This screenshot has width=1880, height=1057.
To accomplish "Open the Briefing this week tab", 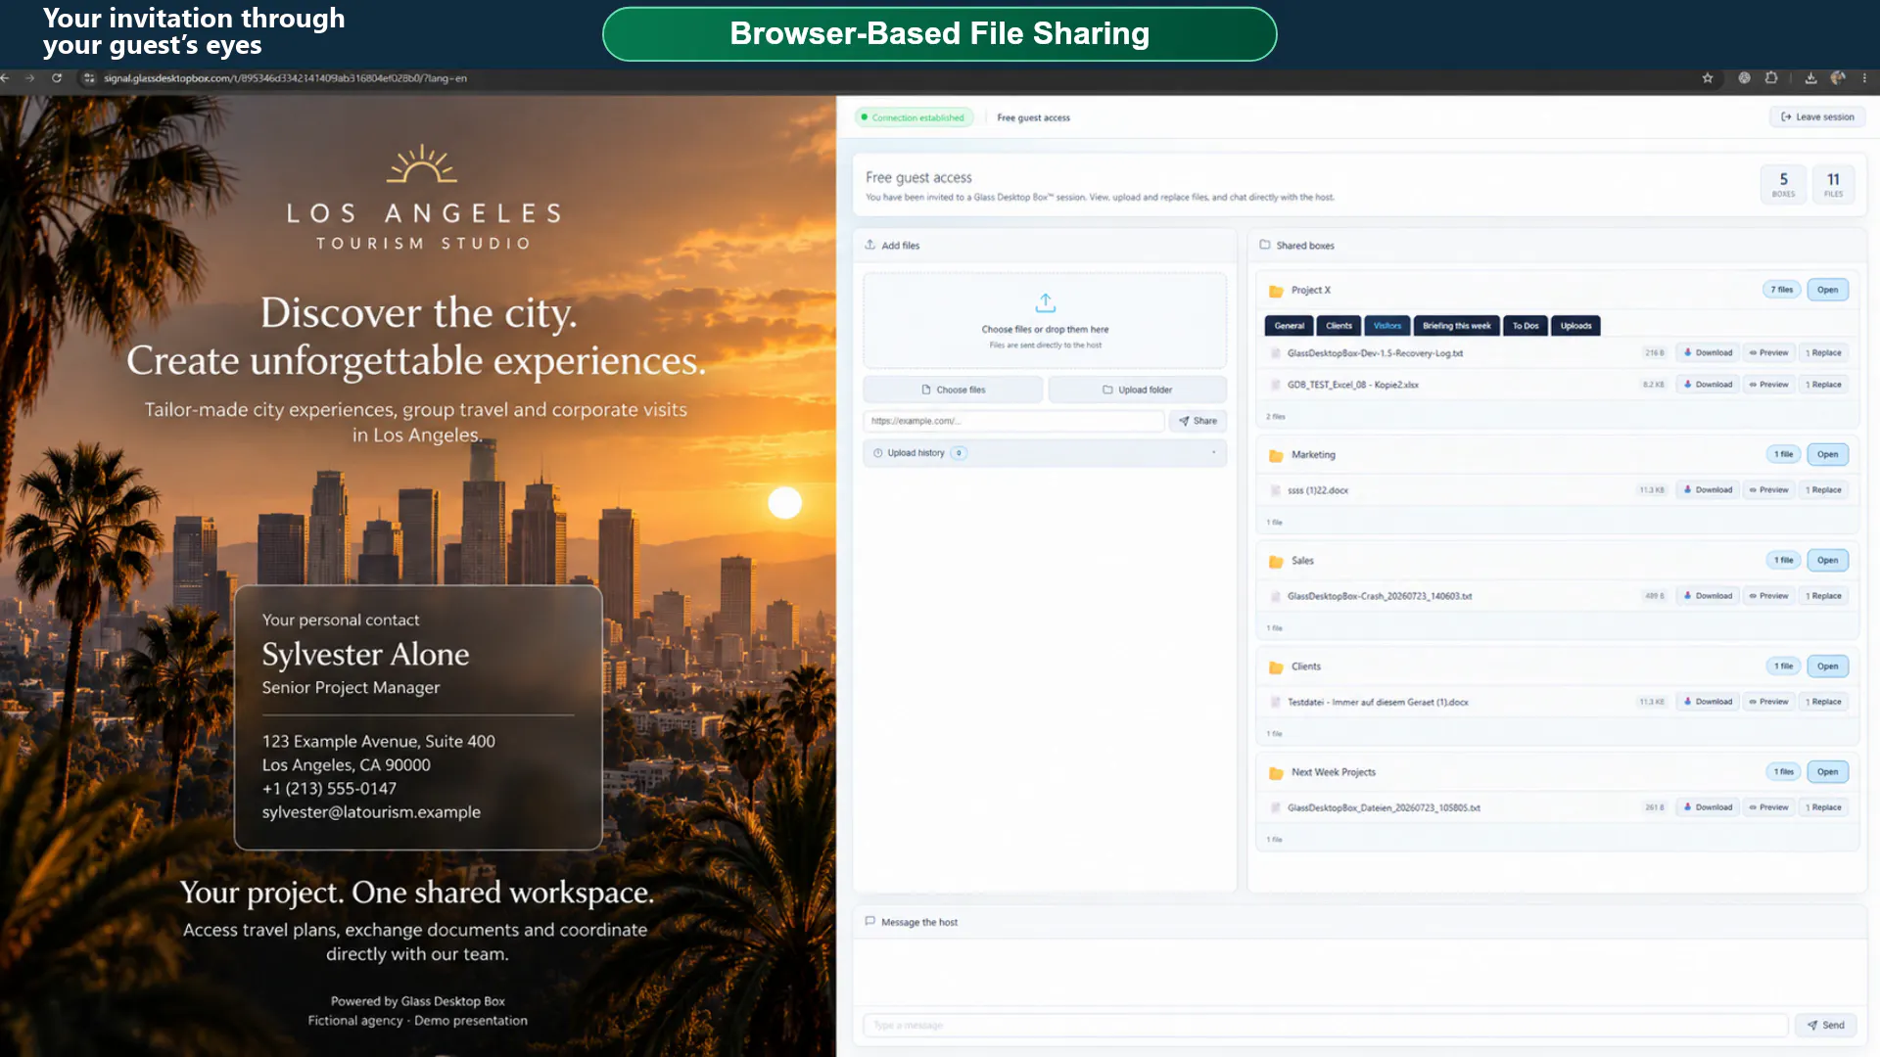I will point(1456,326).
